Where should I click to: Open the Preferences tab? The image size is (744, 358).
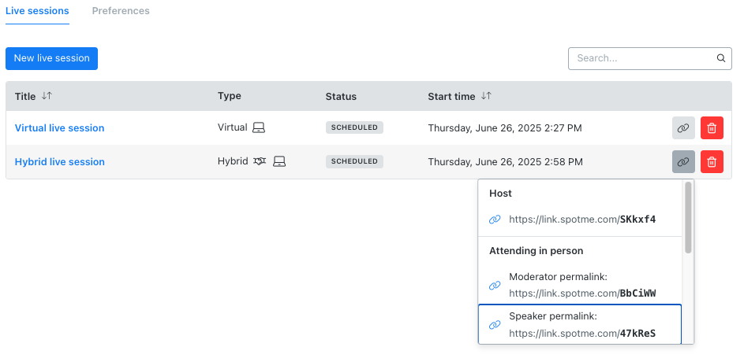(x=121, y=11)
